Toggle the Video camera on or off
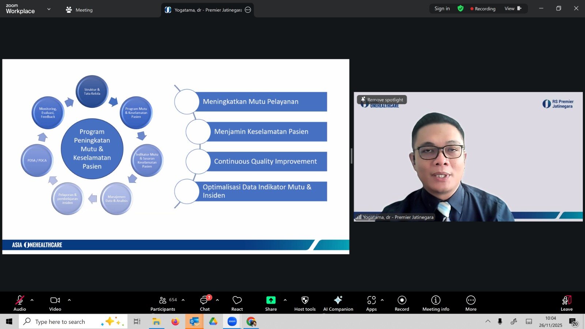Image resolution: width=585 pixels, height=329 pixels. click(x=55, y=303)
